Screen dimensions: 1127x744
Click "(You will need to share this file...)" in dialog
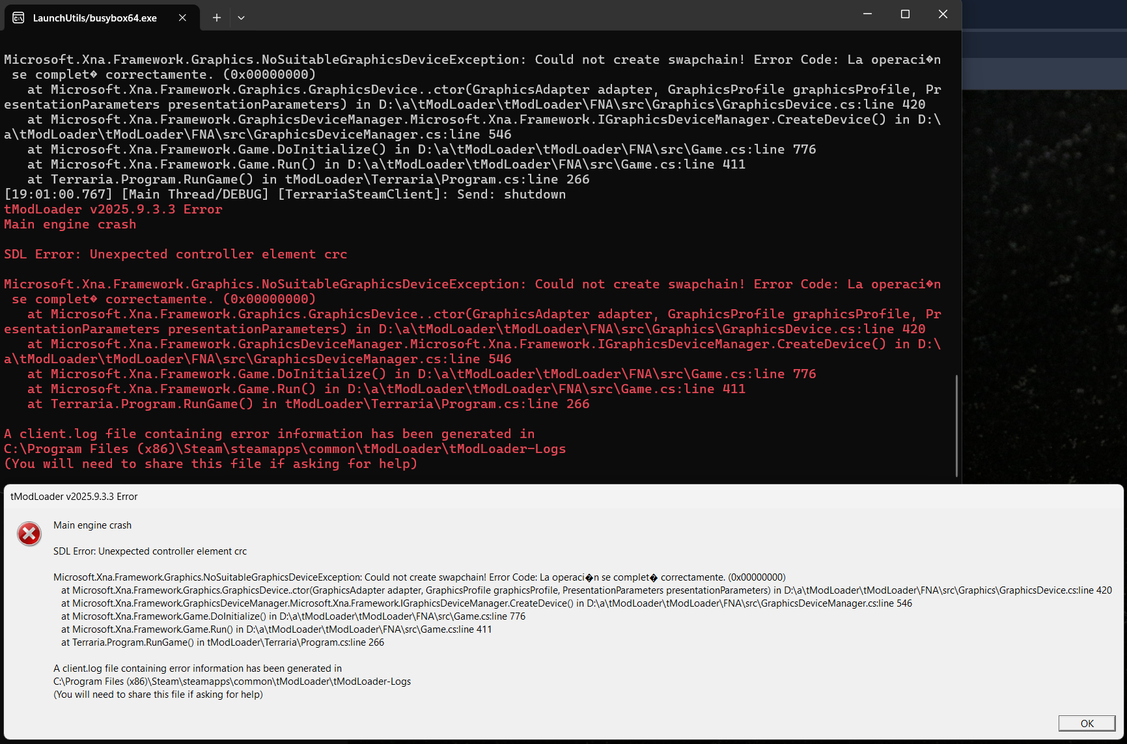tap(158, 695)
